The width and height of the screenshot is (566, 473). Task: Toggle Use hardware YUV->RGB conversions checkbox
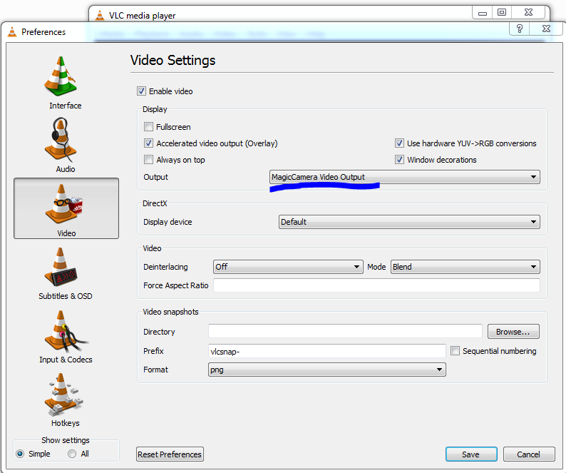tap(399, 143)
